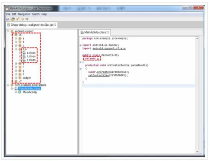Select the package labeled h

tap(23, 74)
